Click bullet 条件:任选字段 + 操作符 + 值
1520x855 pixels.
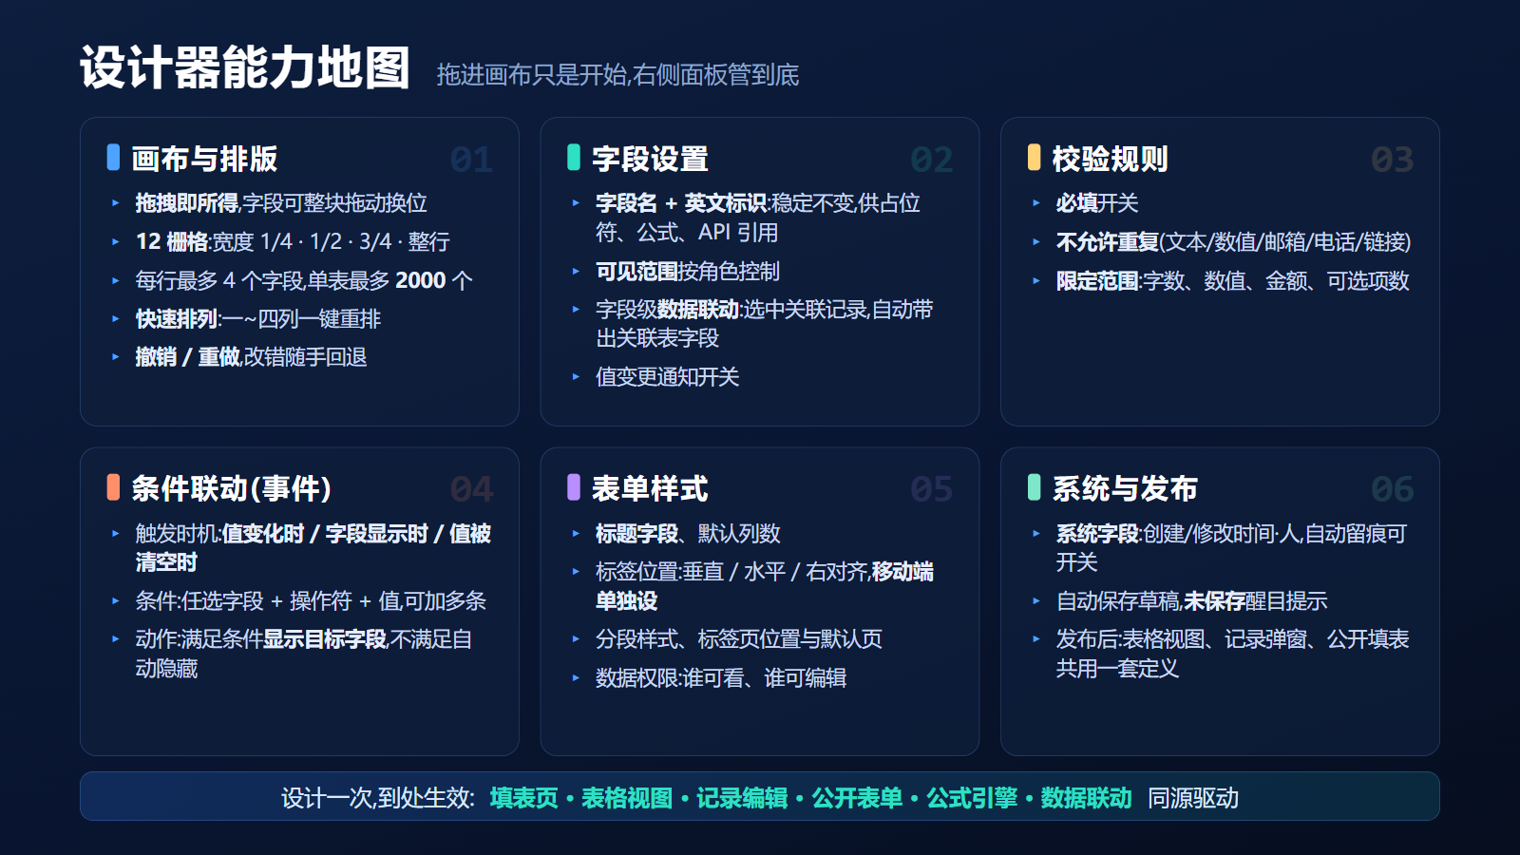tap(311, 601)
